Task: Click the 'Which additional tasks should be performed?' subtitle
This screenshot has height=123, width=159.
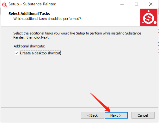Action: point(47,19)
